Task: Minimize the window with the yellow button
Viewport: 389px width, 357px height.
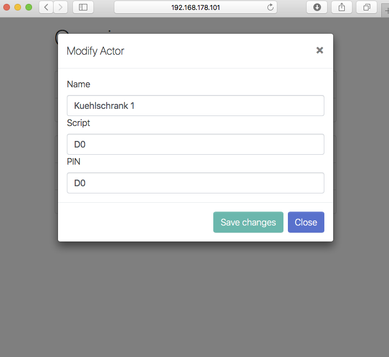Action: click(x=18, y=7)
